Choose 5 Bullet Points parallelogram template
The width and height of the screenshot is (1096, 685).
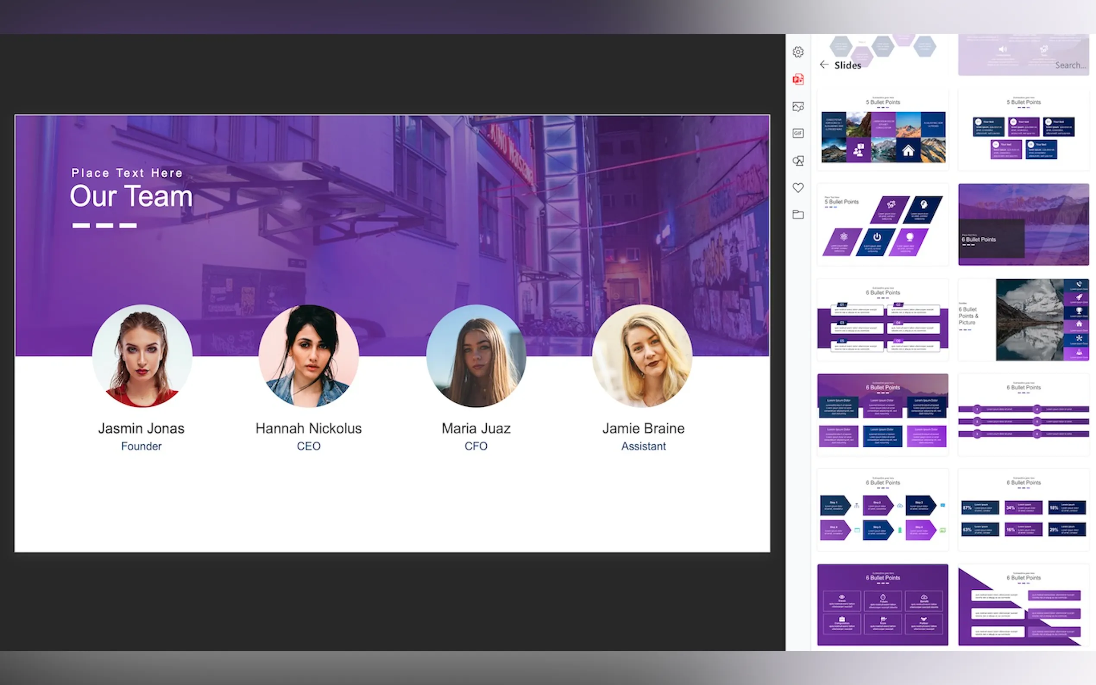(882, 225)
